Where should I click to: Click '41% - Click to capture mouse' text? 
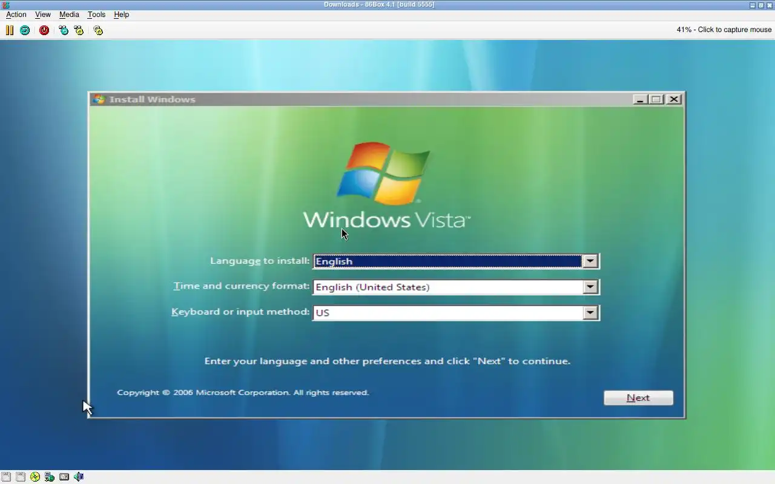tap(724, 30)
